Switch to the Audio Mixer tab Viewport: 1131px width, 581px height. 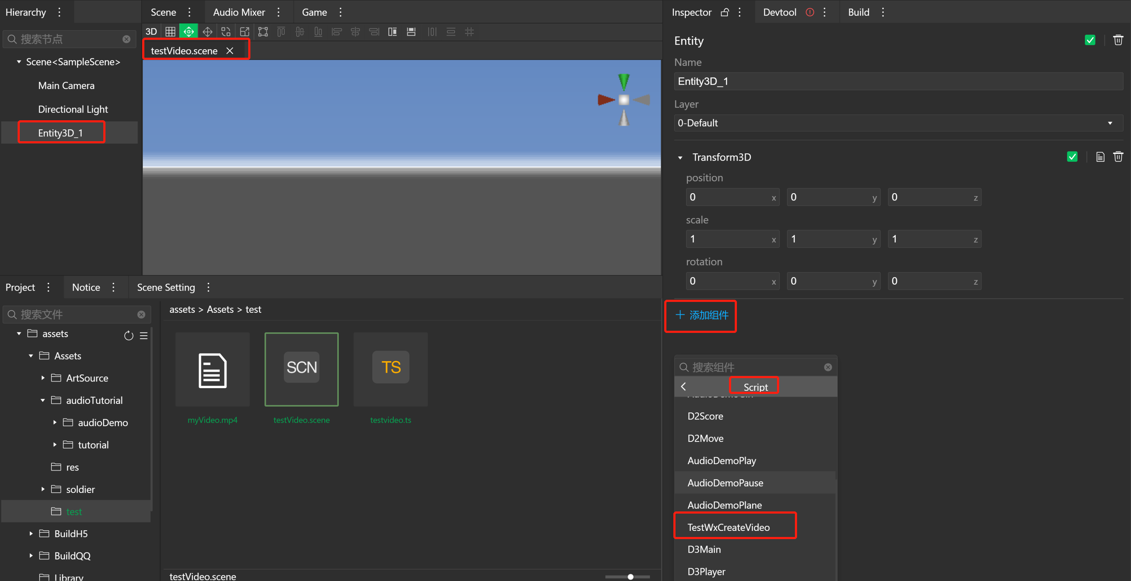[239, 12]
